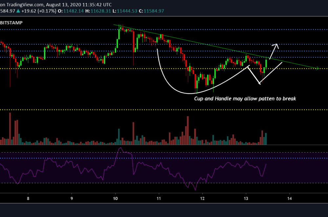The image size is (328, 217).
Task: Click date label 9 on the time axis
Action: [x=72, y=198]
